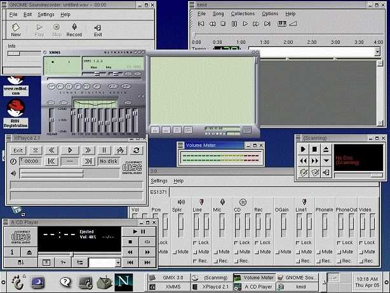Check the Lock box under Line

pos(194,243)
